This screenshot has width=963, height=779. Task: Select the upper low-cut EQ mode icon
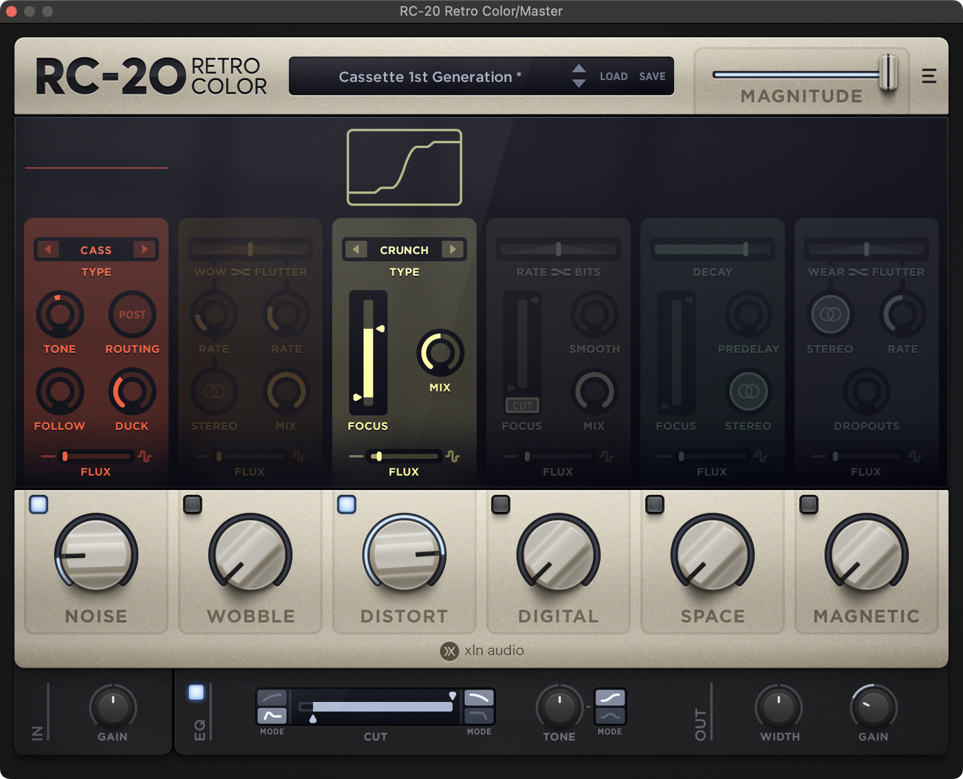click(272, 698)
